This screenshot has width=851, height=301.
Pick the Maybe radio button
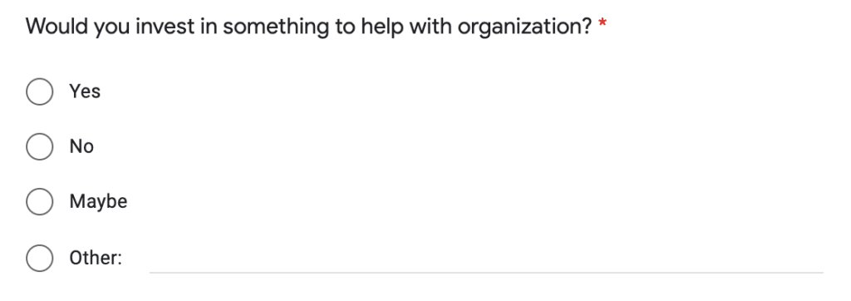click(40, 201)
